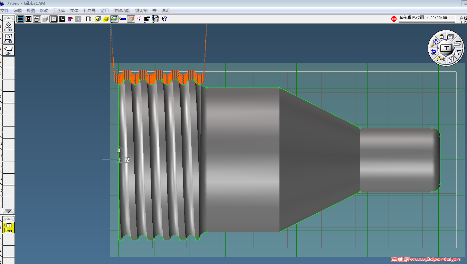
Task: Open the 孔向导 menu
Action: pos(89,11)
